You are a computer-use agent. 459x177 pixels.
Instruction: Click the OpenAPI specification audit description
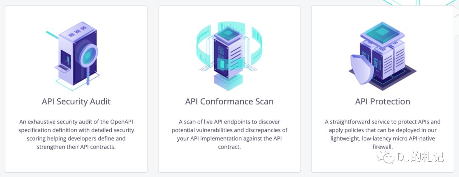tap(76, 134)
